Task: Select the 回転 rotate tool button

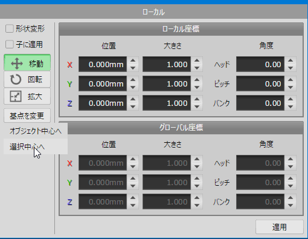Action: pyautogui.click(x=27, y=79)
